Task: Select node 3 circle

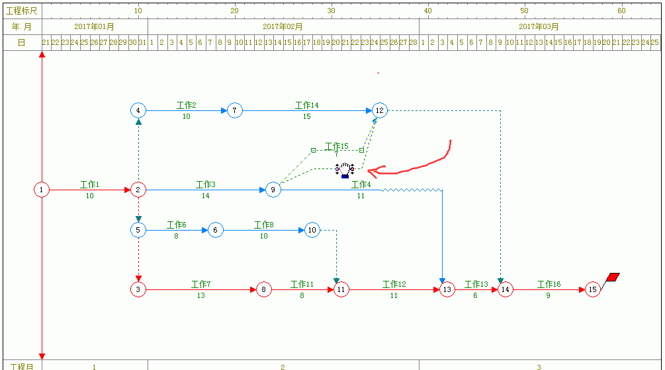Action: click(x=138, y=289)
